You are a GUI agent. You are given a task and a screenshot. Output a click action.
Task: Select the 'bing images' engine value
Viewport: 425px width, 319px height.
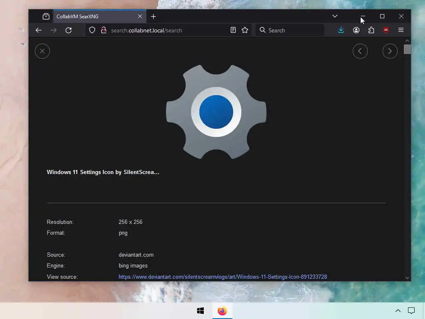pos(133,265)
